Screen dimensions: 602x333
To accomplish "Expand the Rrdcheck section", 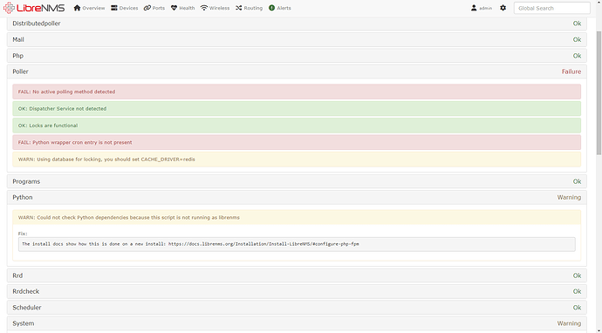I will [x=297, y=291].
